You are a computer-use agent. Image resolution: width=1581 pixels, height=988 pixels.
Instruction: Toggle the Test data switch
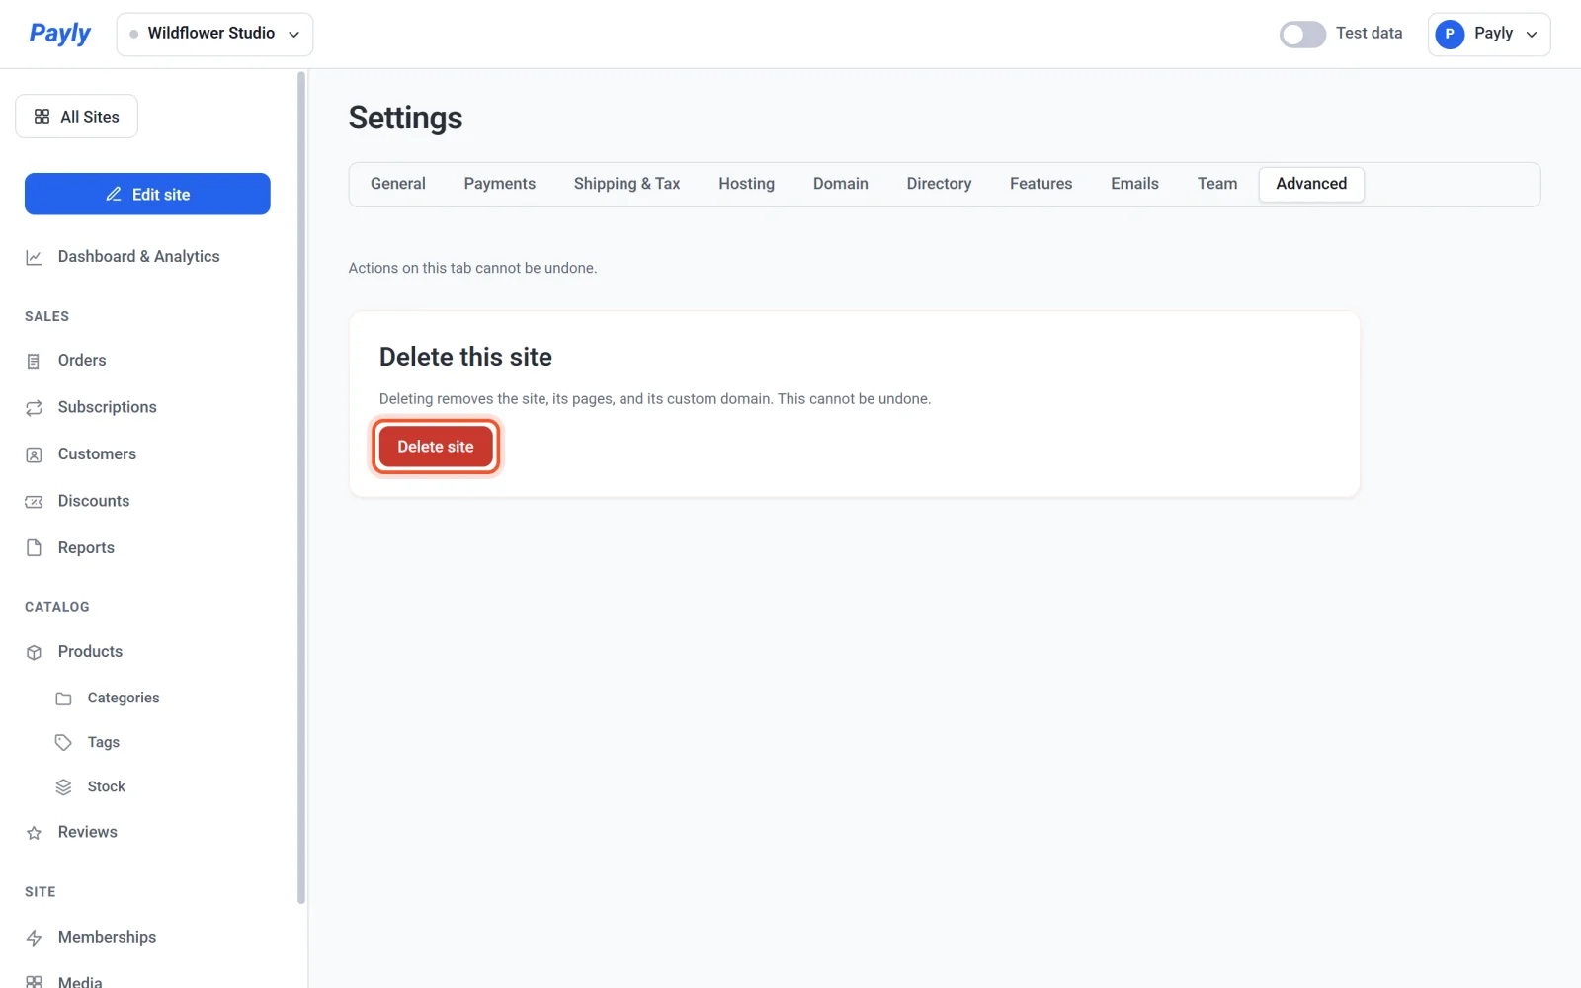[x=1302, y=35]
